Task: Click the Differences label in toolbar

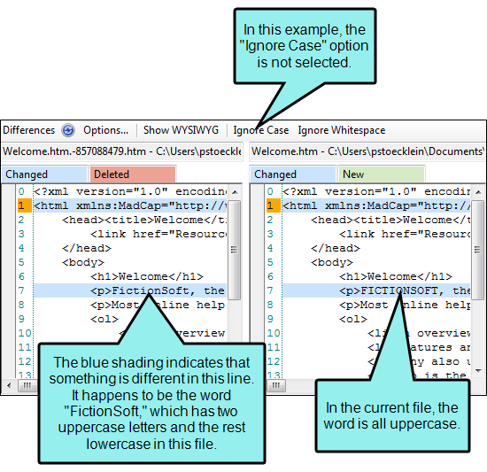Action: pos(29,130)
